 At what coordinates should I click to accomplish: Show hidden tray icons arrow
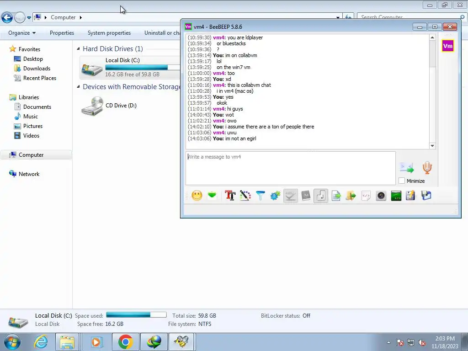[388, 342]
